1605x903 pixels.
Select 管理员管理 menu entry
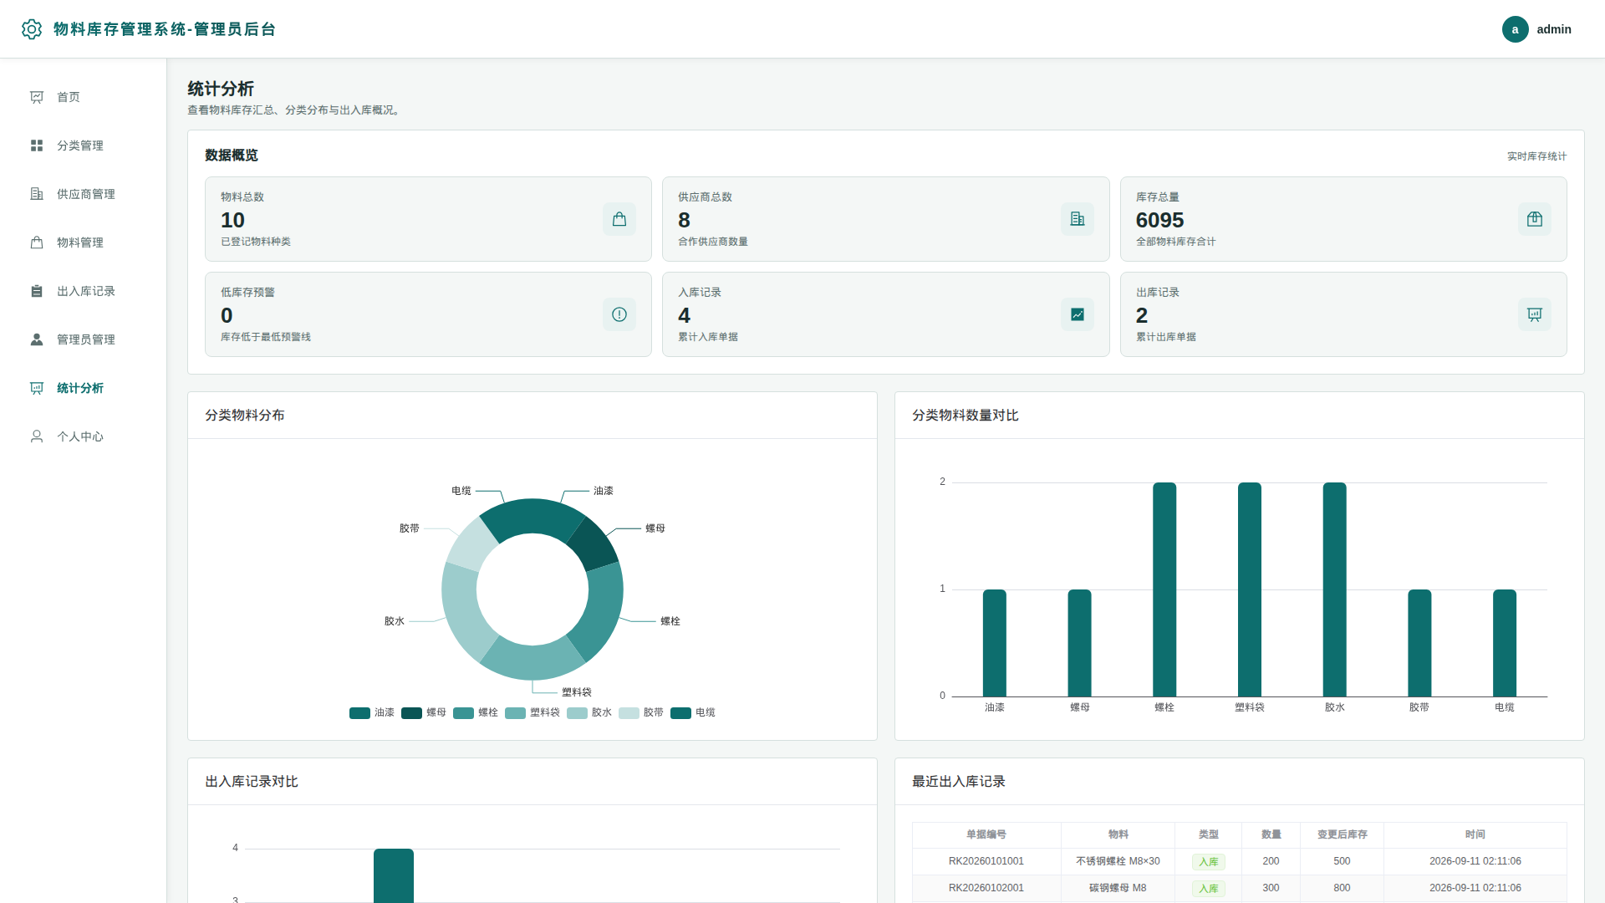(84, 339)
